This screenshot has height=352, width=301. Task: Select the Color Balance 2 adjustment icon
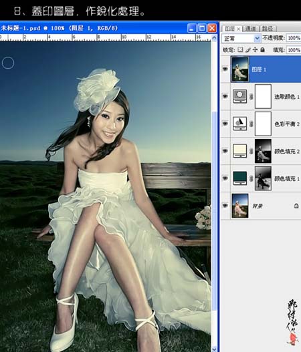coord(239,124)
